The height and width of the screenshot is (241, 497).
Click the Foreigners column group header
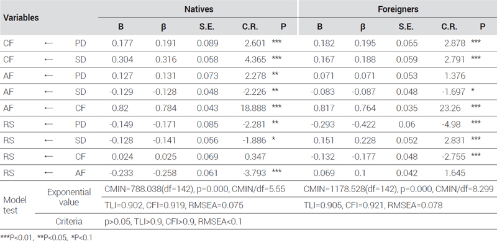(398, 9)
